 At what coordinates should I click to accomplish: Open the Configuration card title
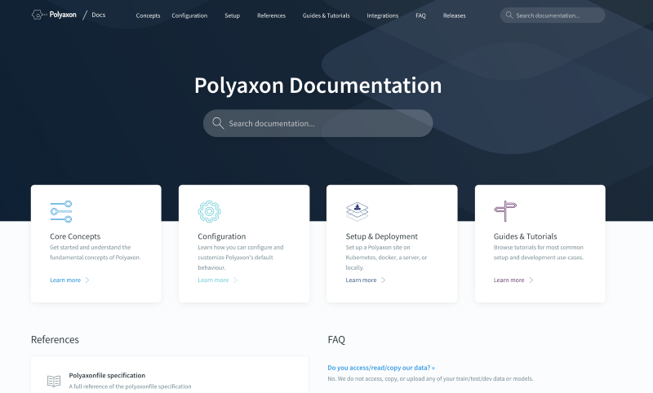click(x=221, y=236)
